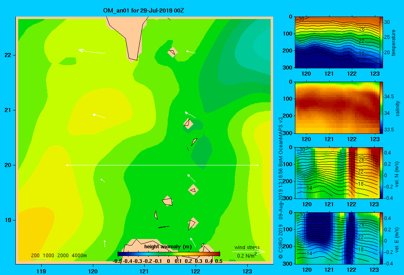
Task: Click latitude label "22" on main map
Action: point(8,55)
